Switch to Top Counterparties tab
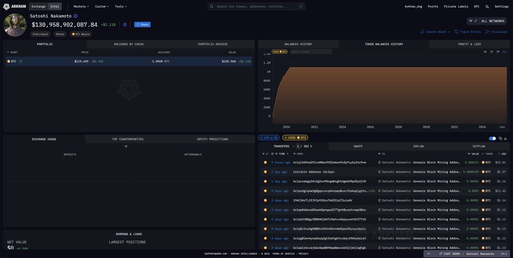513x258 pixels. [x=128, y=139]
